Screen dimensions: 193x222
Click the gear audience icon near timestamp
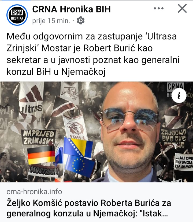coord(81,21)
